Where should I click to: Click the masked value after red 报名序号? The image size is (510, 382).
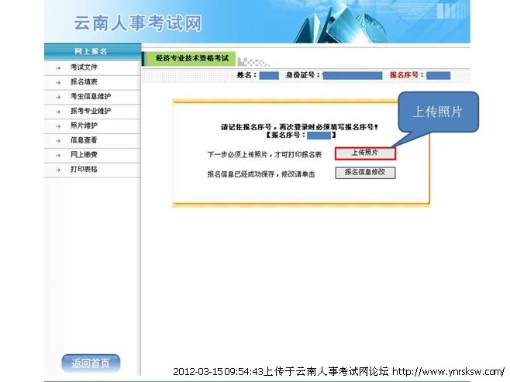(x=438, y=75)
